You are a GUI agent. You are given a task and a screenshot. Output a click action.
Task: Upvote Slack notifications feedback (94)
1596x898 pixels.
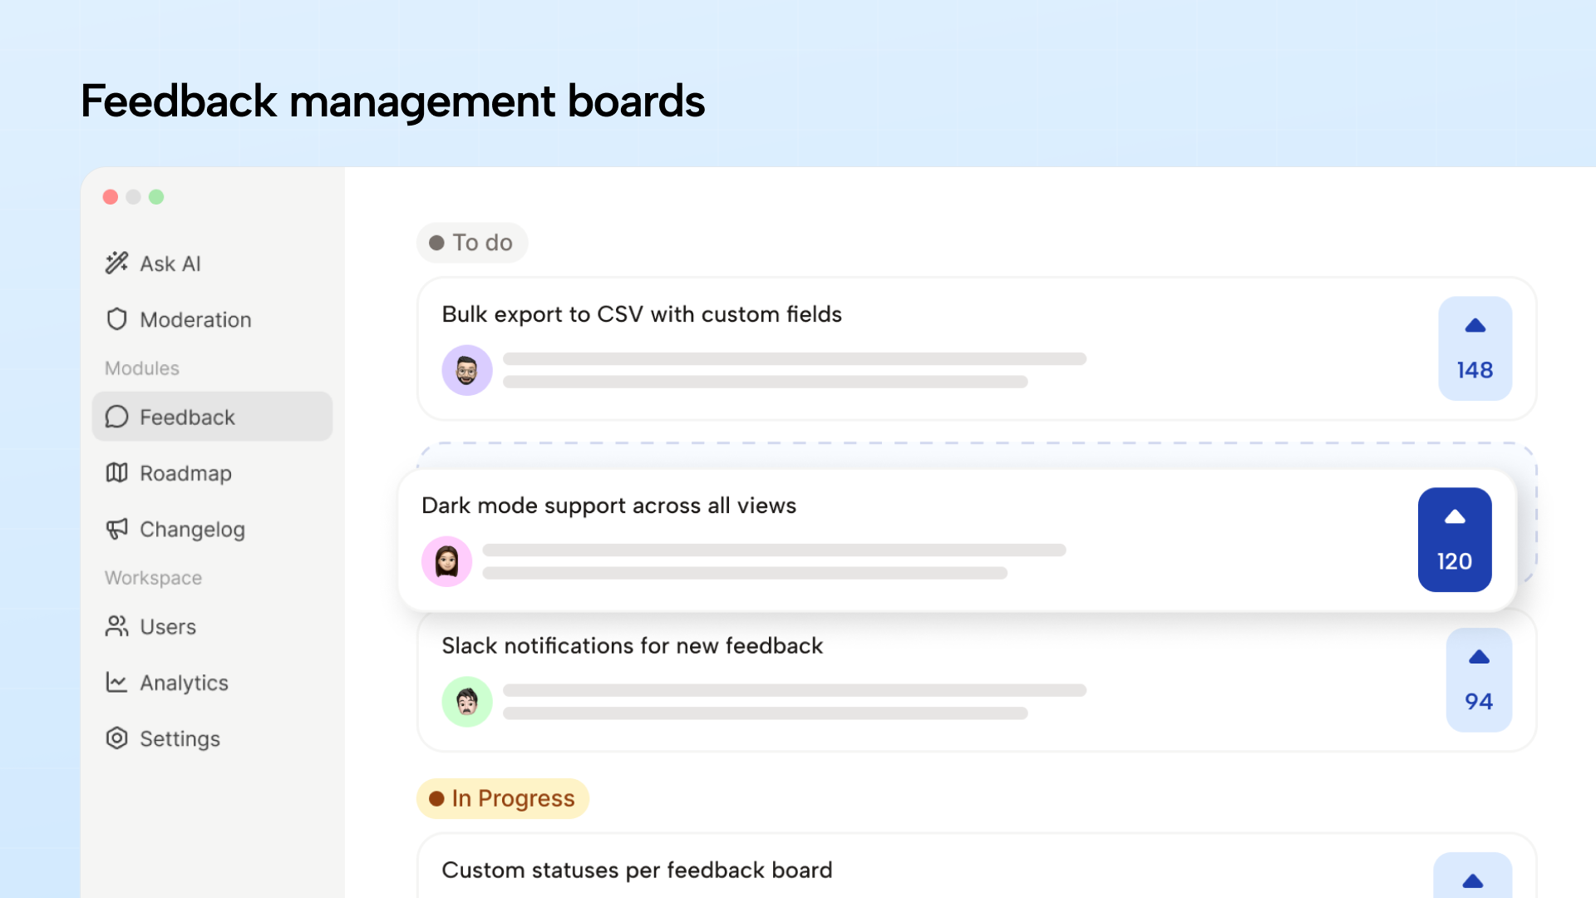[x=1479, y=680]
